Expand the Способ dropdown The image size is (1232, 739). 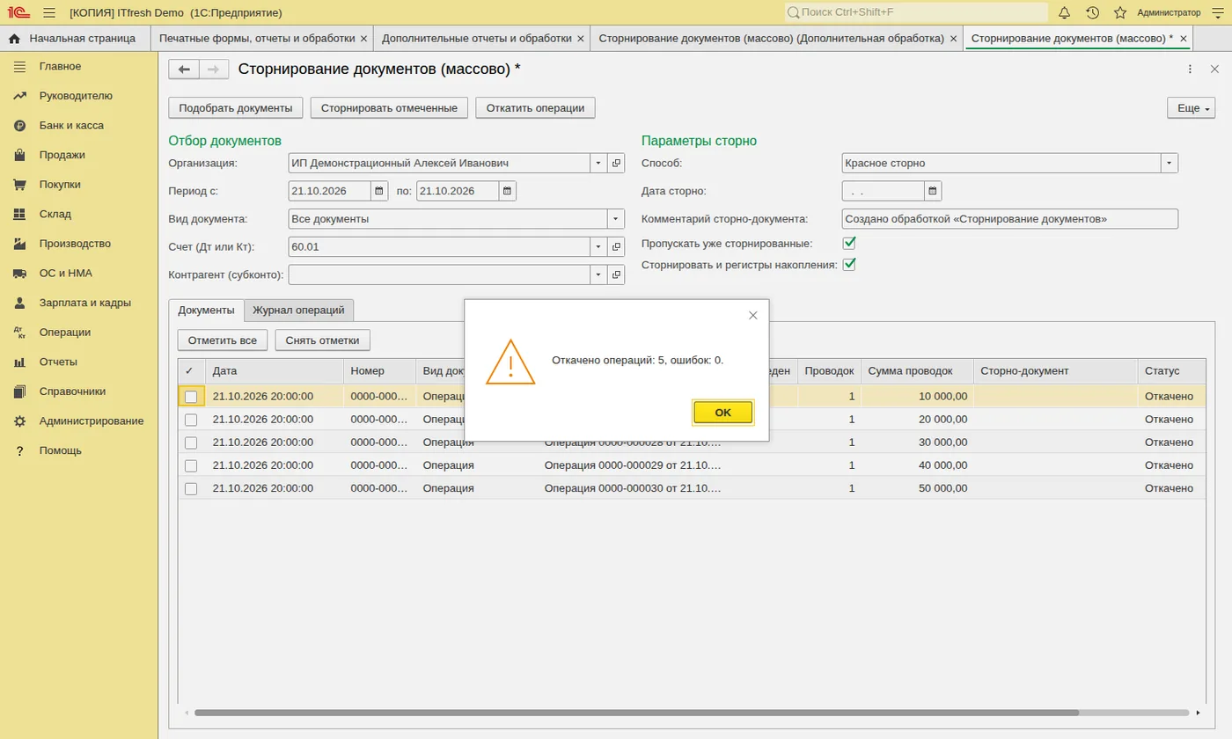pos(1170,163)
